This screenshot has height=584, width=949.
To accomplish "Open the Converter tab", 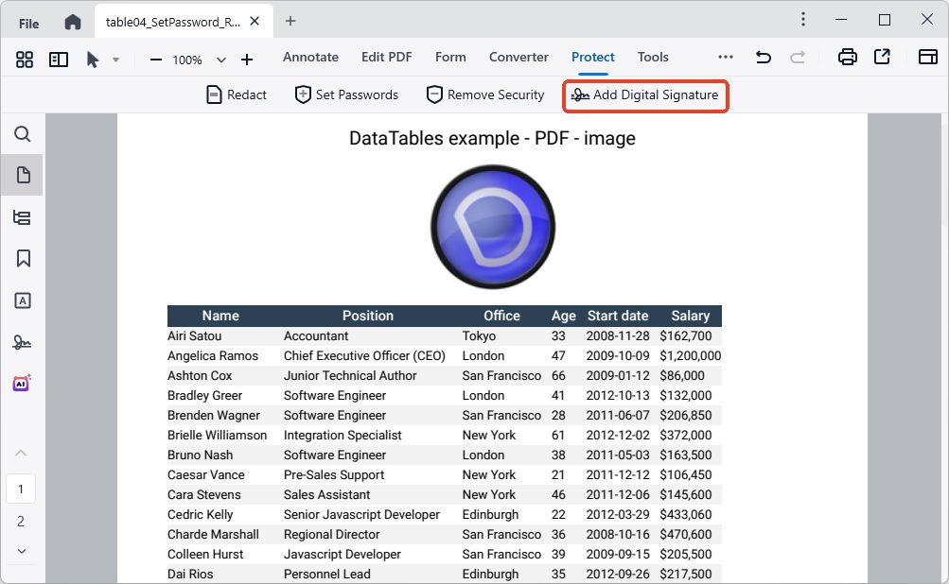I will [x=518, y=57].
